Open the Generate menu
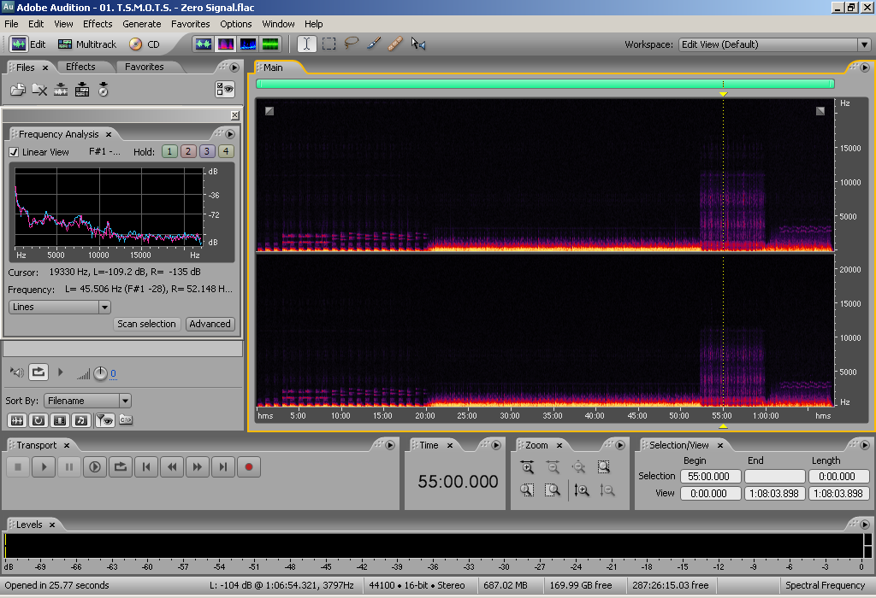Viewport: 876px width, 598px height. coord(142,24)
